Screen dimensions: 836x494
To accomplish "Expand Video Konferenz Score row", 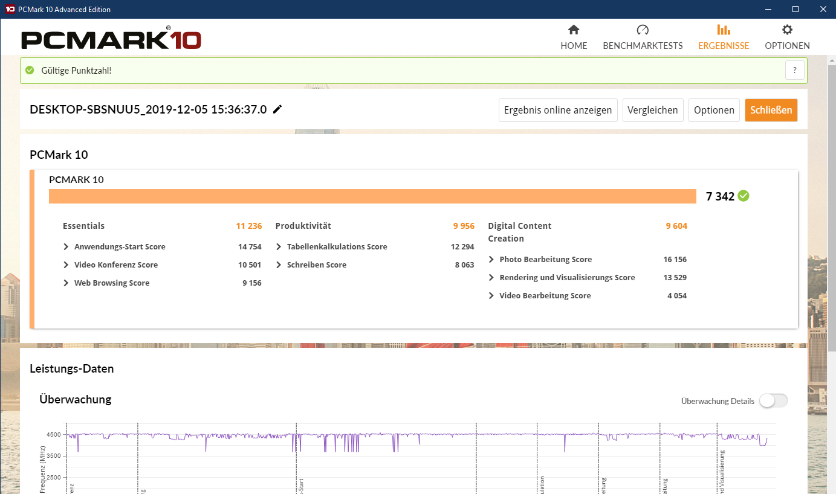I will (x=66, y=265).
